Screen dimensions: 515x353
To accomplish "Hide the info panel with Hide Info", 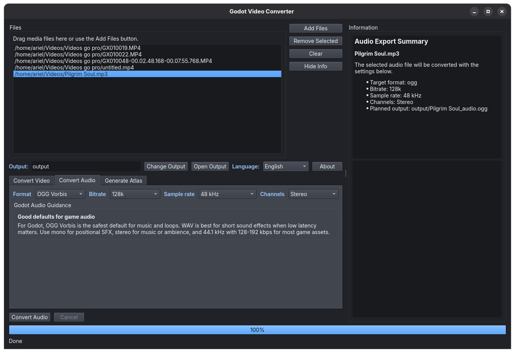I will 315,66.
